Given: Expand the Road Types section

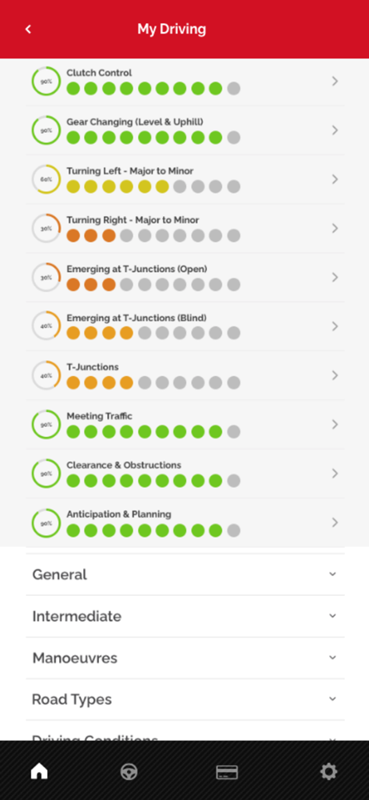Looking at the screenshot, I should coord(185,699).
